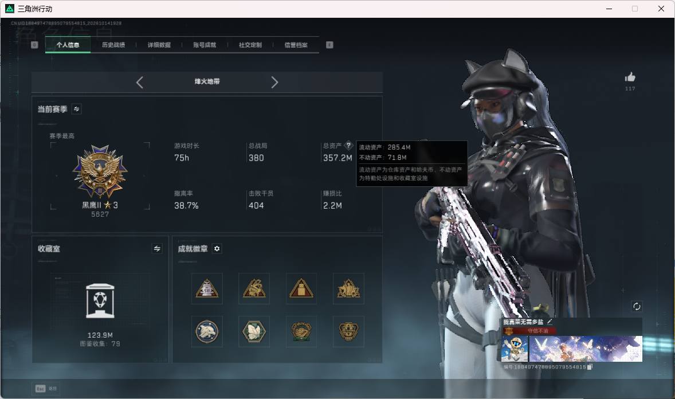Viewport: 675px width, 399px height.
Task: Click the butterfly profile banner image
Action: 586,349
